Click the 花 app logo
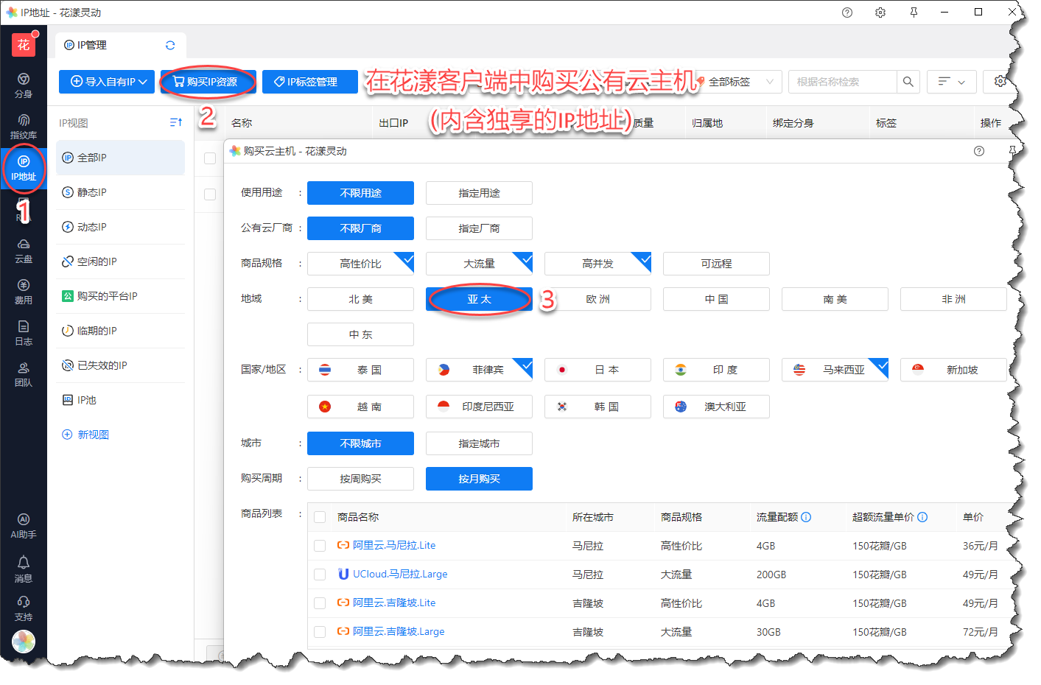Image resolution: width=1041 pixels, height=685 pixels. 24,44
